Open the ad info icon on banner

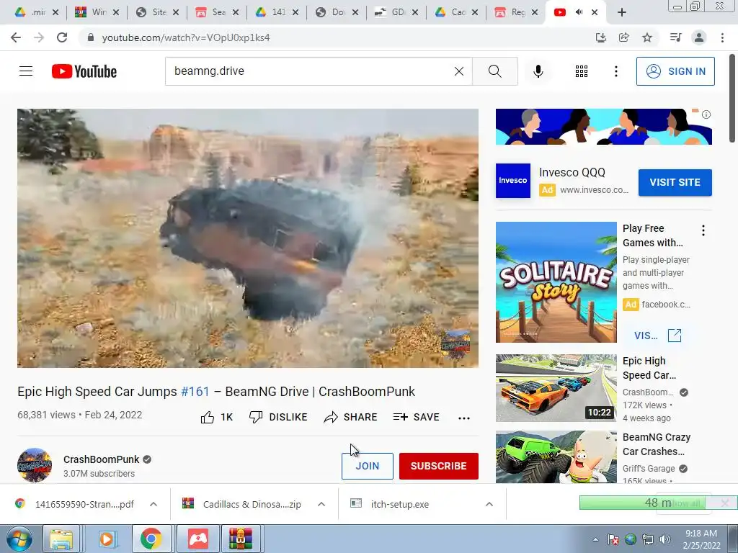[x=706, y=114]
